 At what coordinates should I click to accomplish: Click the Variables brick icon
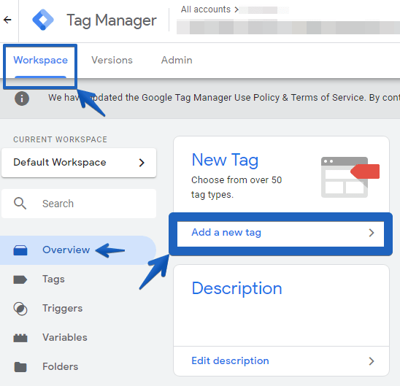(x=20, y=338)
